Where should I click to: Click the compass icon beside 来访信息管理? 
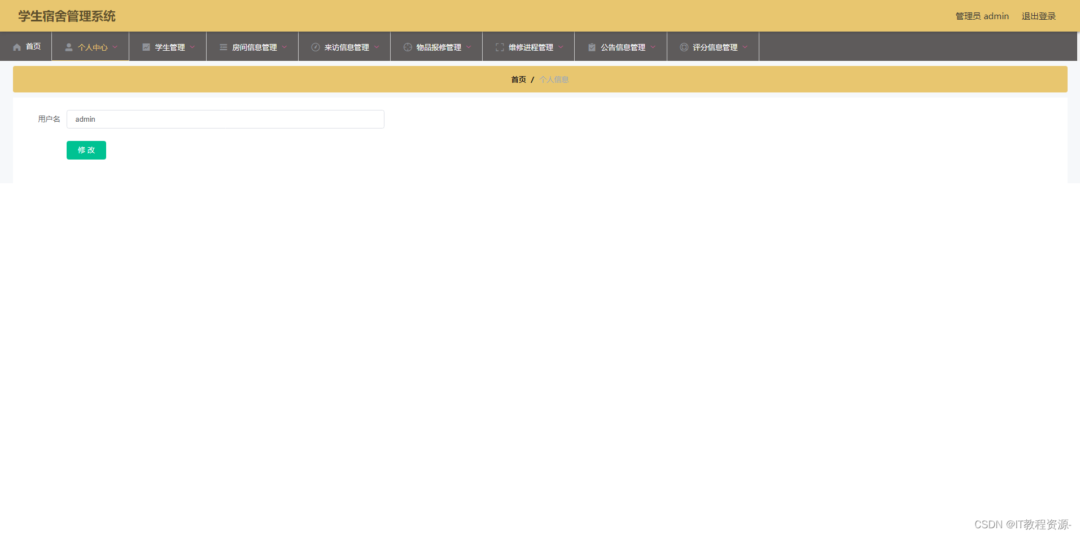click(316, 47)
